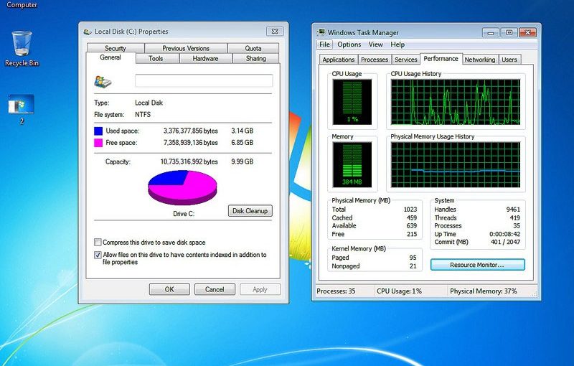
Task: Select the desktop thumbnail file named 2
Action: point(22,109)
